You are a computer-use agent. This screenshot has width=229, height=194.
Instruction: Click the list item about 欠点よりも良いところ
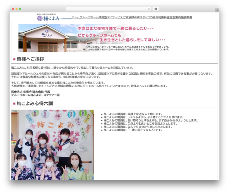pos(141,123)
